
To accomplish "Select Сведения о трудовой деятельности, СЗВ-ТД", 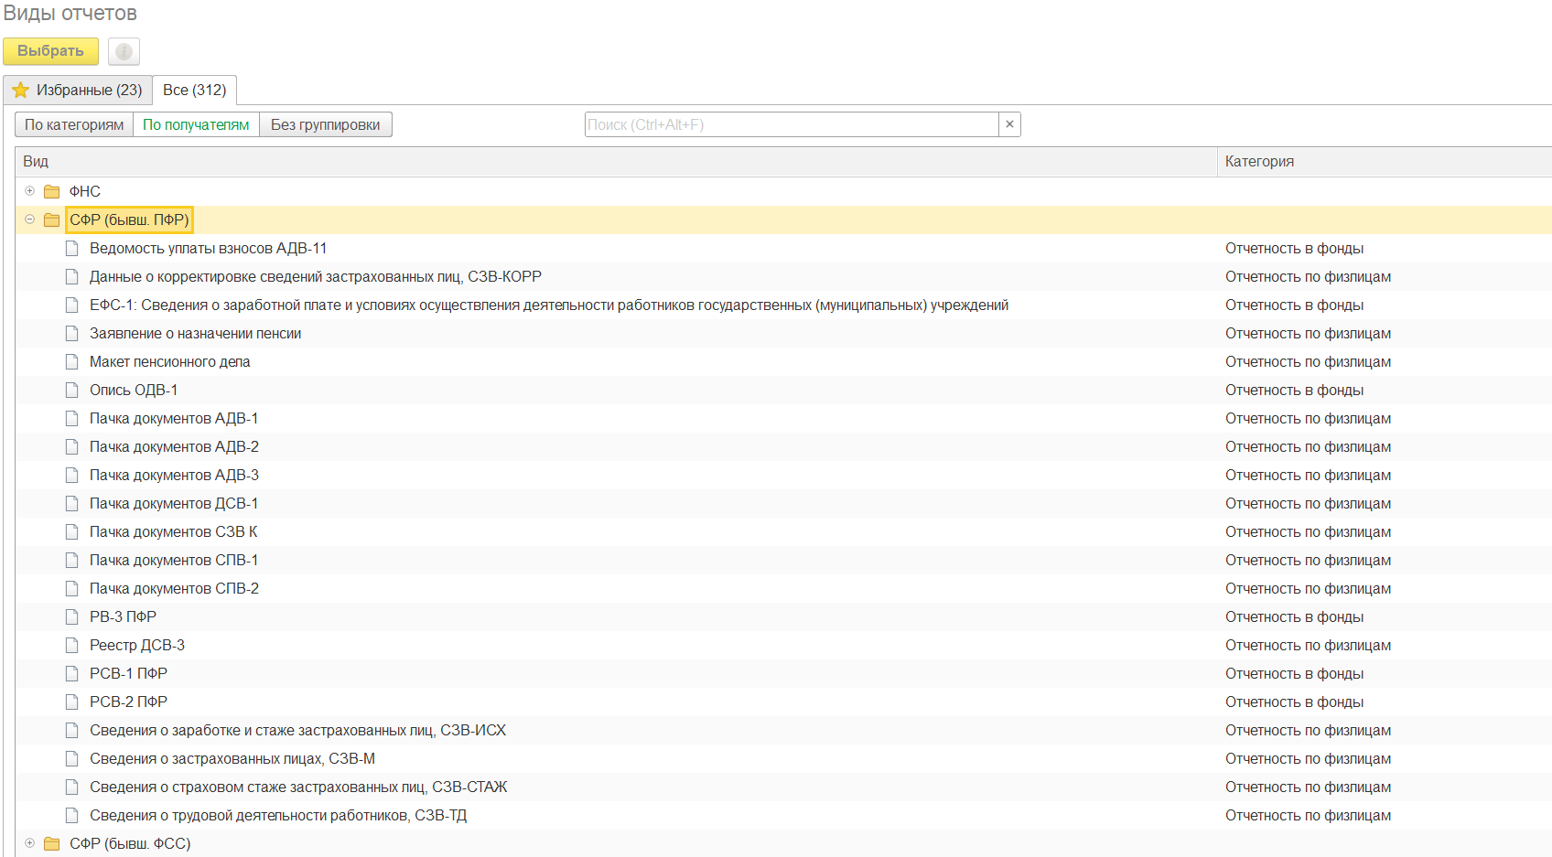I will pyautogui.click(x=278, y=815).
